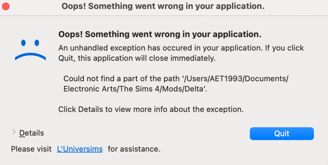Screen dimensions: 328x165
Task: Click the 'Click Details to view more info' text
Action: click(115, 109)
